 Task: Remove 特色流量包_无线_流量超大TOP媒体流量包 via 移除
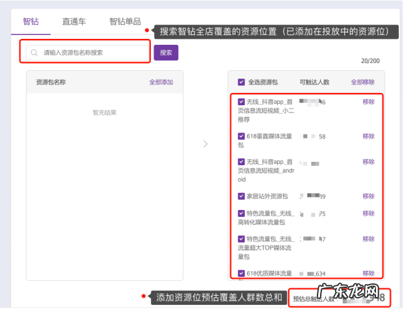coord(368,239)
